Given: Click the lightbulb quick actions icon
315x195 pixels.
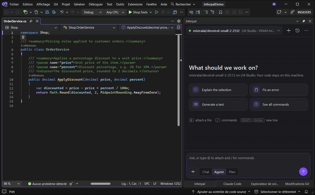Looking at the screenshot, I should [x=23, y=37].
